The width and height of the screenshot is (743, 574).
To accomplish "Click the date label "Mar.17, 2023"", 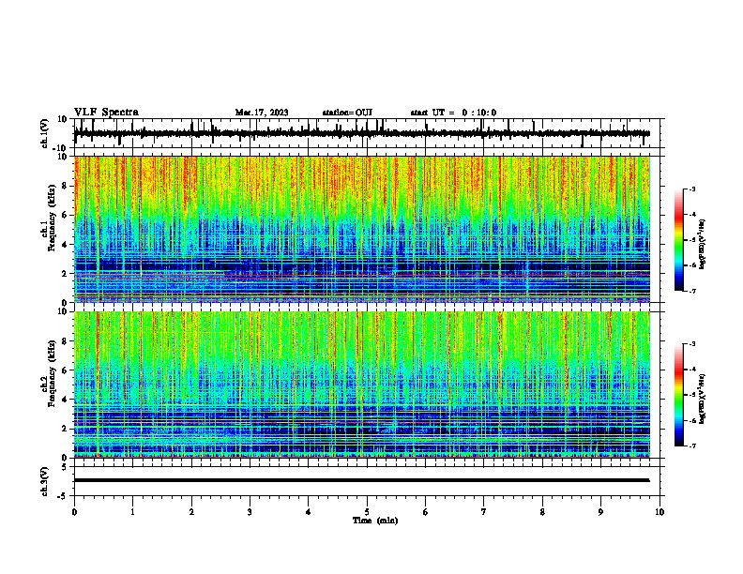I will pyautogui.click(x=262, y=113).
